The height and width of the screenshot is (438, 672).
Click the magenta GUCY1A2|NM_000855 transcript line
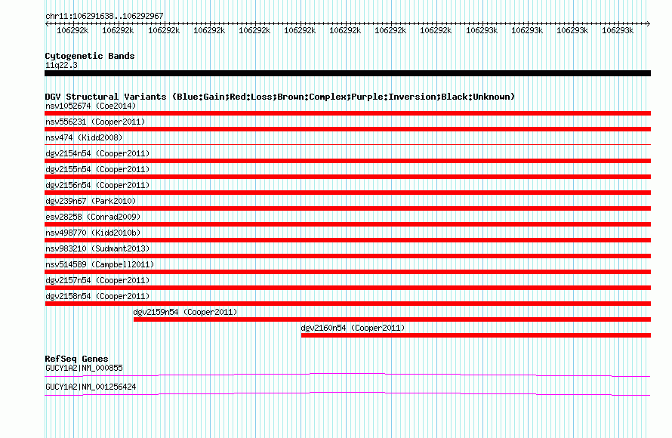point(347,375)
